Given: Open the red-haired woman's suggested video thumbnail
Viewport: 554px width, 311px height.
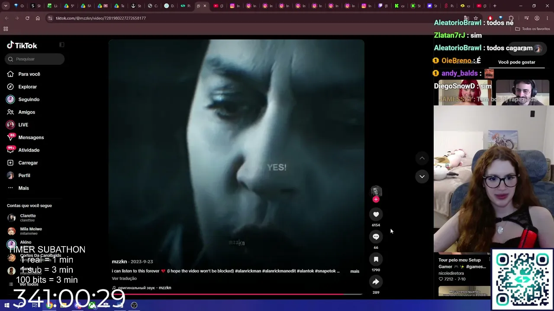Looking at the screenshot, I should (x=465, y=92).
